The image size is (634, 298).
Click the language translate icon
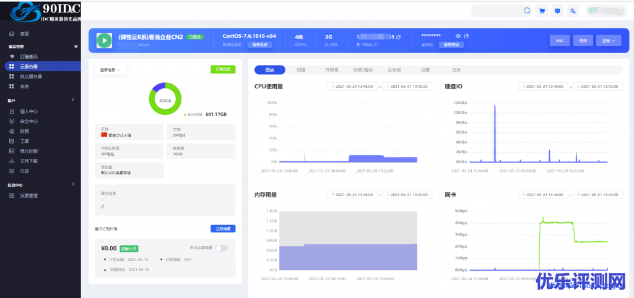(x=573, y=11)
